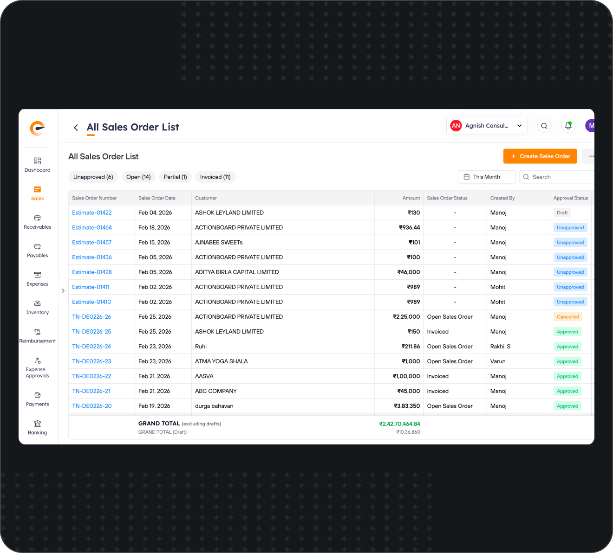This screenshot has height=553, width=613.
Task: Expand the sidebar using the chevron
Action: click(x=63, y=291)
